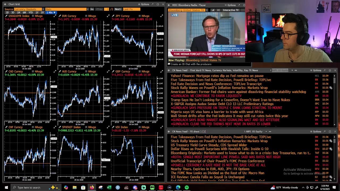Image resolution: width=340 pixels, height=191 pixels.
Task: Open FX sheet 1 news Options menu
Action: pyautogui.click(x=316, y=132)
